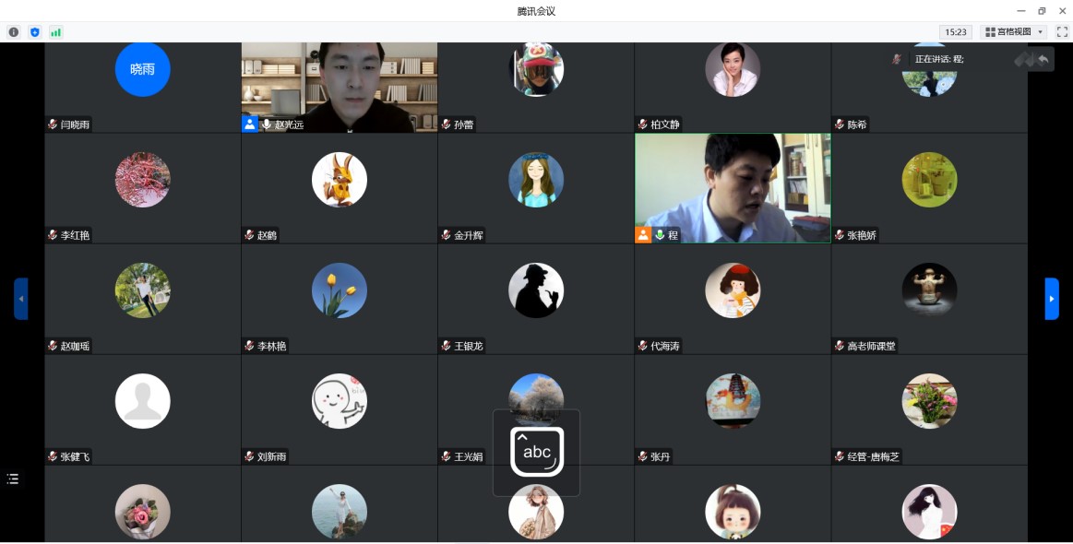
Task: Open the list icon on the left edge
Action: pyautogui.click(x=12, y=479)
